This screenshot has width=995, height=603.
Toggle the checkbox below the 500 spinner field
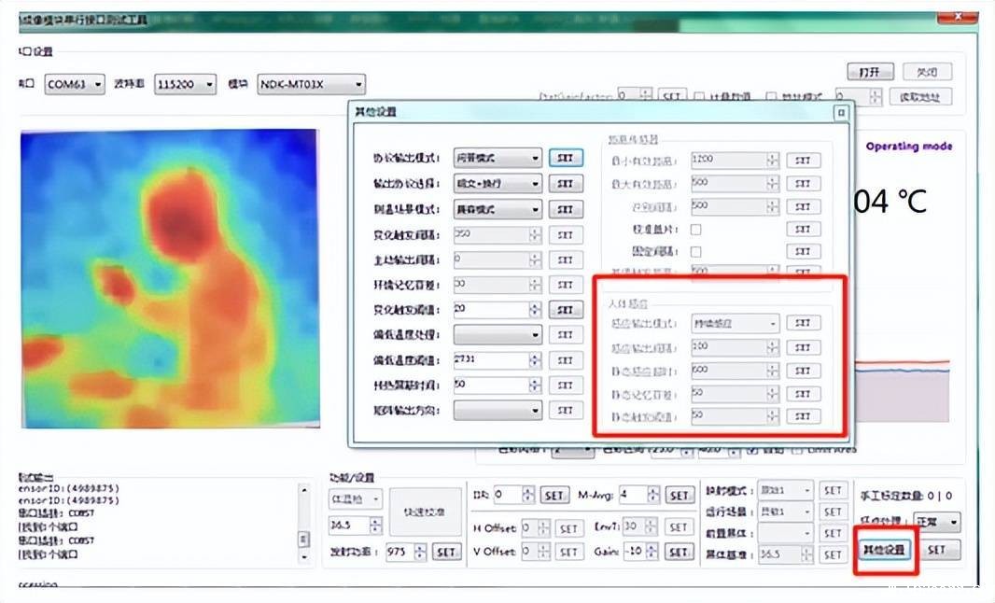(x=695, y=230)
